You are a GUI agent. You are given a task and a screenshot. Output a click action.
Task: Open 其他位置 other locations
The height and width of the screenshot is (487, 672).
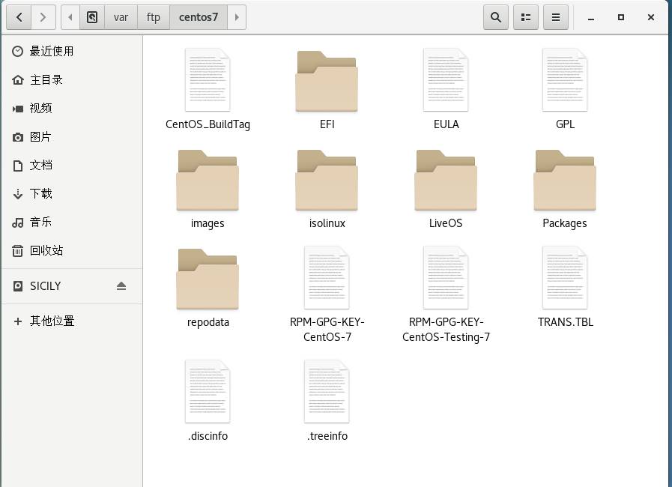(x=52, y=321)
